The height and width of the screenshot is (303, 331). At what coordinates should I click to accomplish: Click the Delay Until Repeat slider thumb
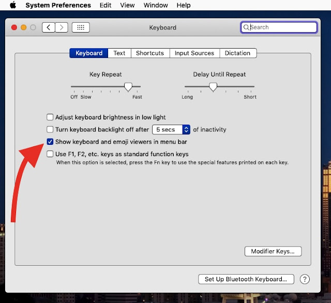213,87
